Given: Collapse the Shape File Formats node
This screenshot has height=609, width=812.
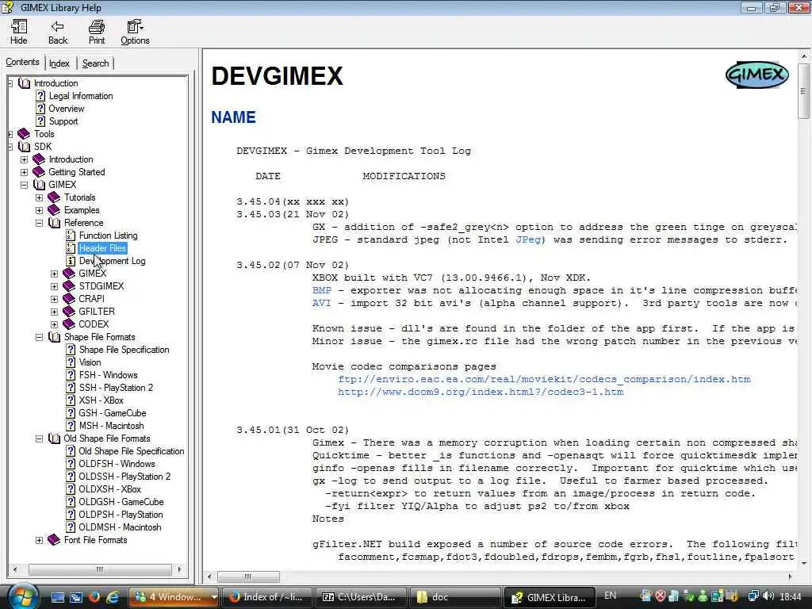Looking at the screenshot, I should (x=39, y=337).
